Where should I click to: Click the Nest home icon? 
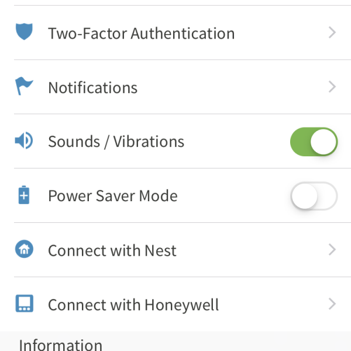(24, 250)
